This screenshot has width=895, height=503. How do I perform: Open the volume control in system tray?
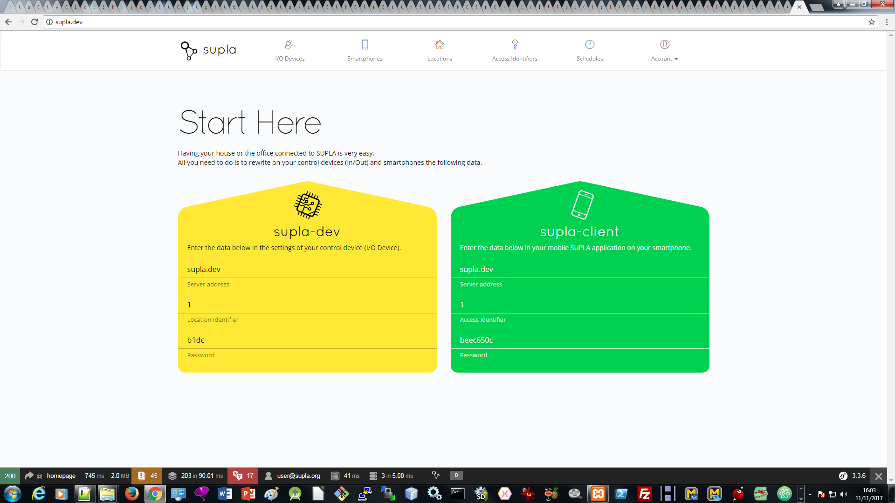pyautogui.click(x=844, y=494)
